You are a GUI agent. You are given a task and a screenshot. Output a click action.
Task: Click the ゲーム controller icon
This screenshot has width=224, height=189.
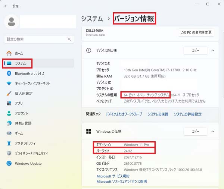click(9, 133)
